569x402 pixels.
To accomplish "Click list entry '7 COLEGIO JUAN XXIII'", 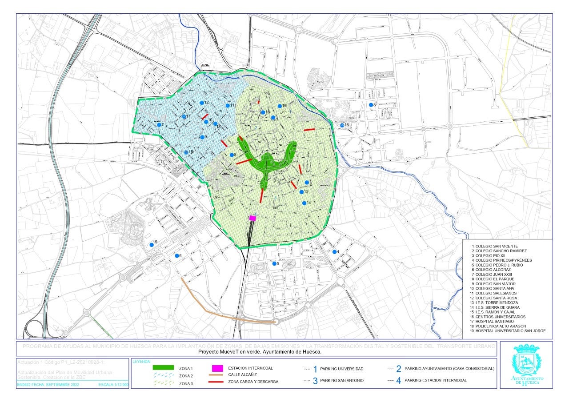I will pos(491,275).
